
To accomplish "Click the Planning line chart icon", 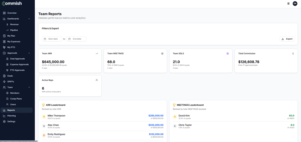I will pyautogui.click(x=4, y=116).
